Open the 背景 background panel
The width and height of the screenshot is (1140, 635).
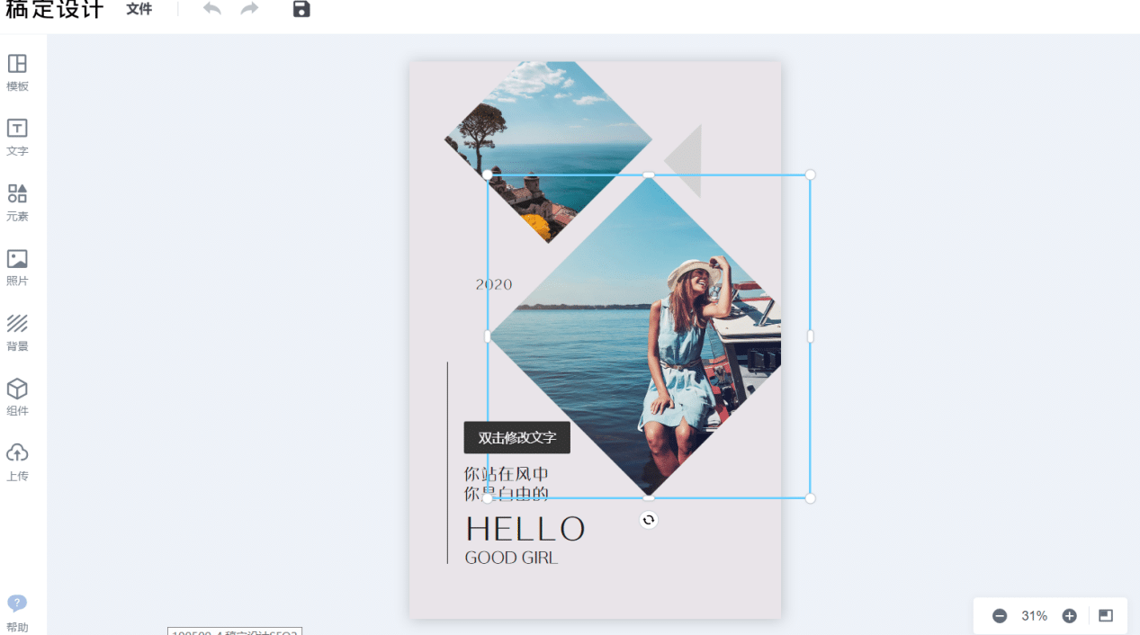(17, 332)
